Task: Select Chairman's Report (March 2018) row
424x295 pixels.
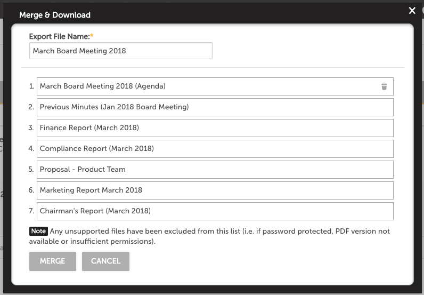Action: 215,211
